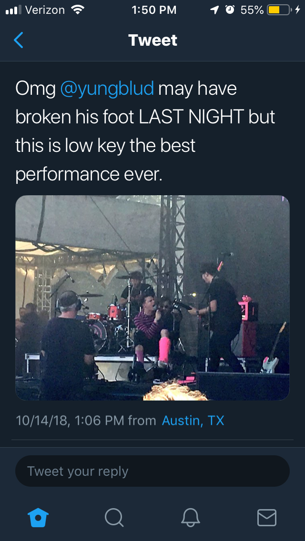Tap the battery indicator icon

tap(279, 10)
